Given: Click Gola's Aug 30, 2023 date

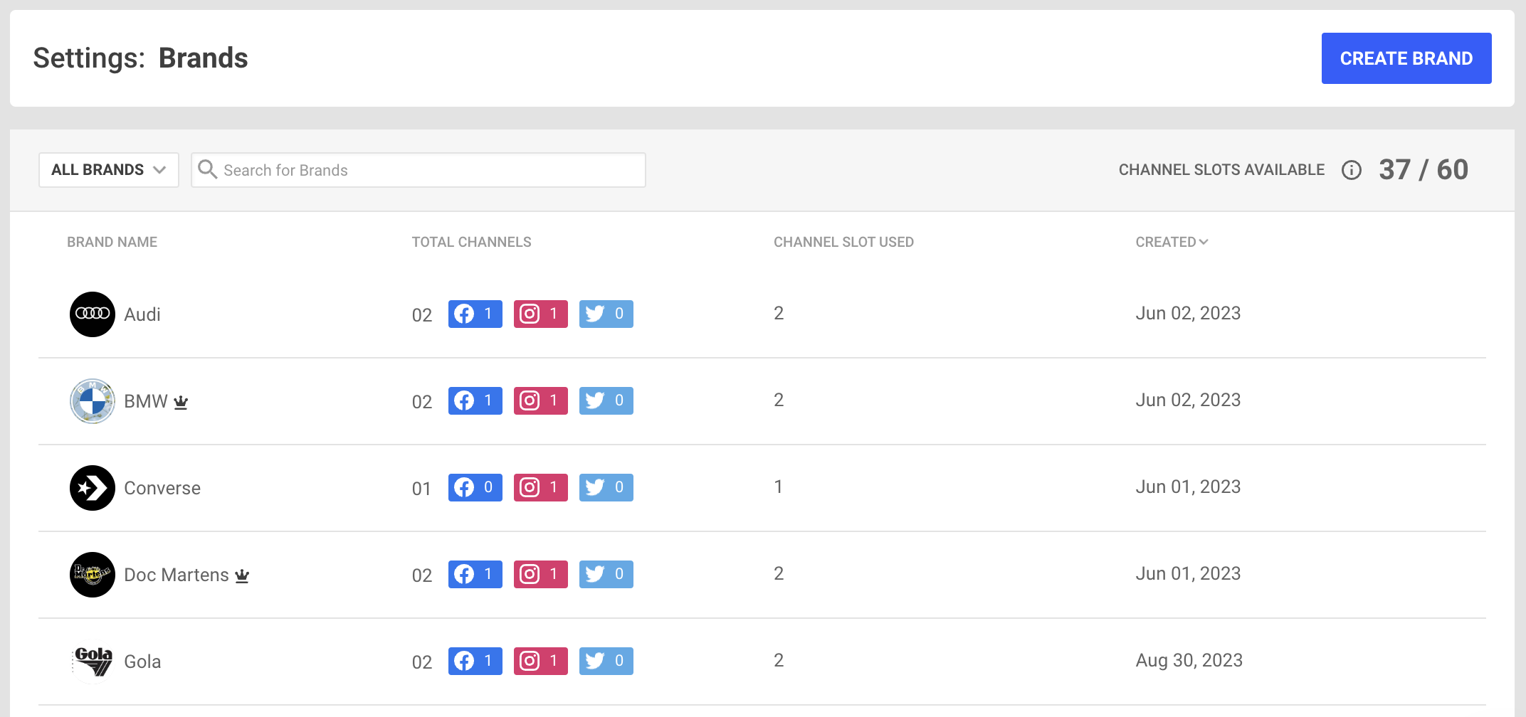Looking at the screenshot, I should (1189, 660).
